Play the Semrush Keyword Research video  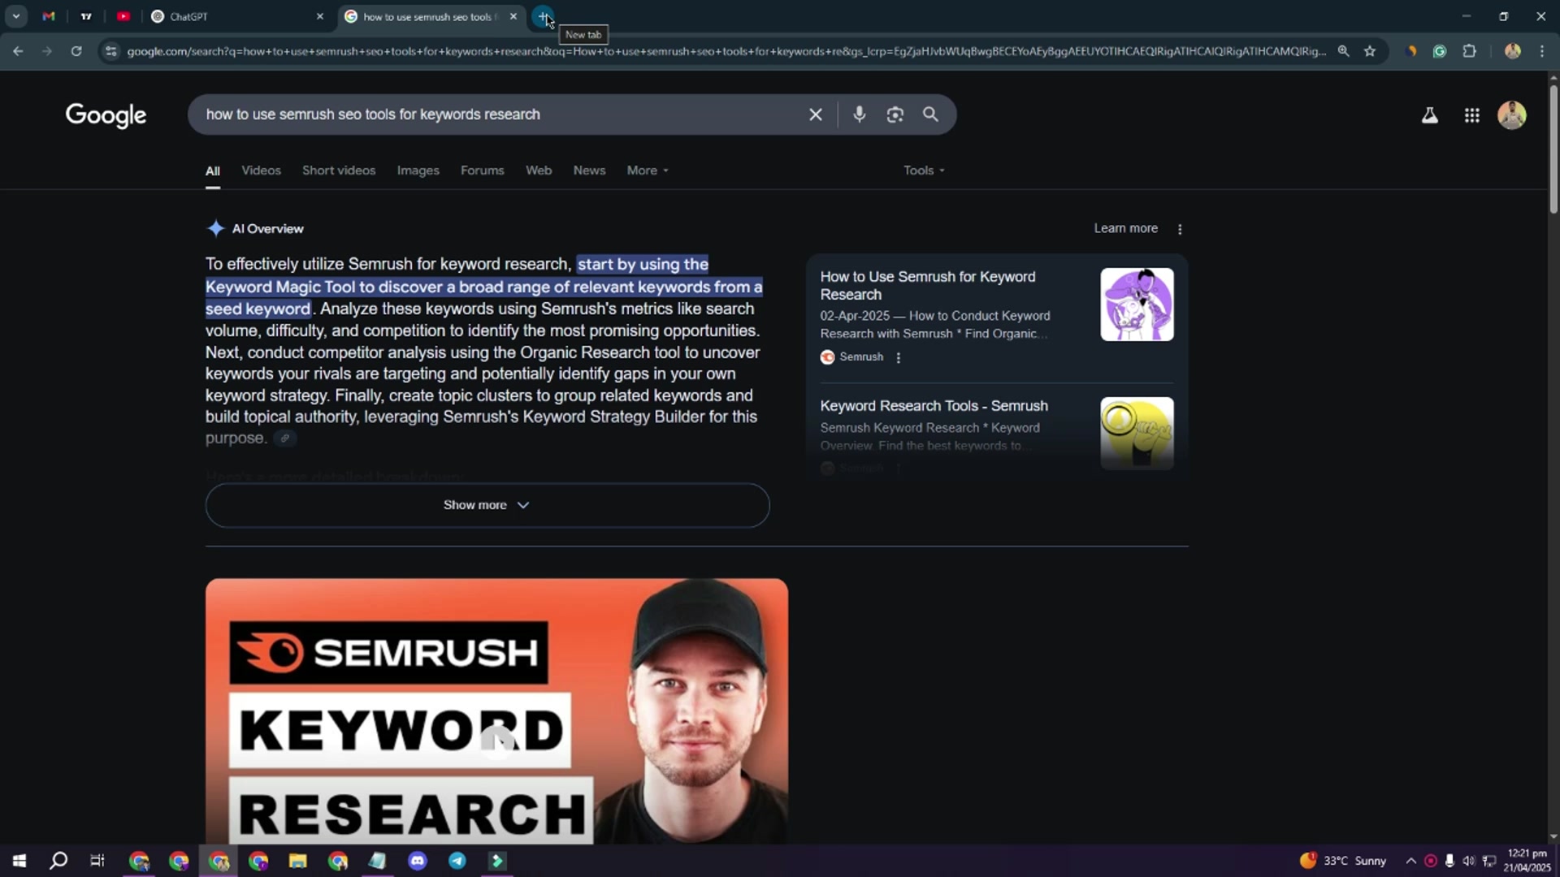coord(496,741)
